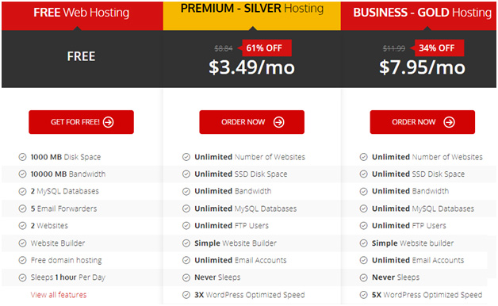Screen dimensions: 498x306
Task: Click check icon beside 3X WordPress Optimized Speed
Action: click(x=186, y=295)
